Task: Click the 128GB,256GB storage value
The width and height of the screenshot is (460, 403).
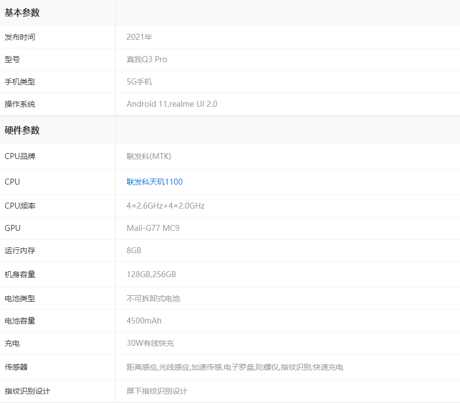Action: 151,274
